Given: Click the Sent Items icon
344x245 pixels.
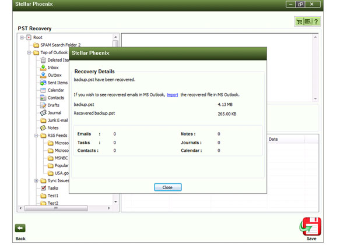Looking at the screenshot, I should click(43, 83).
